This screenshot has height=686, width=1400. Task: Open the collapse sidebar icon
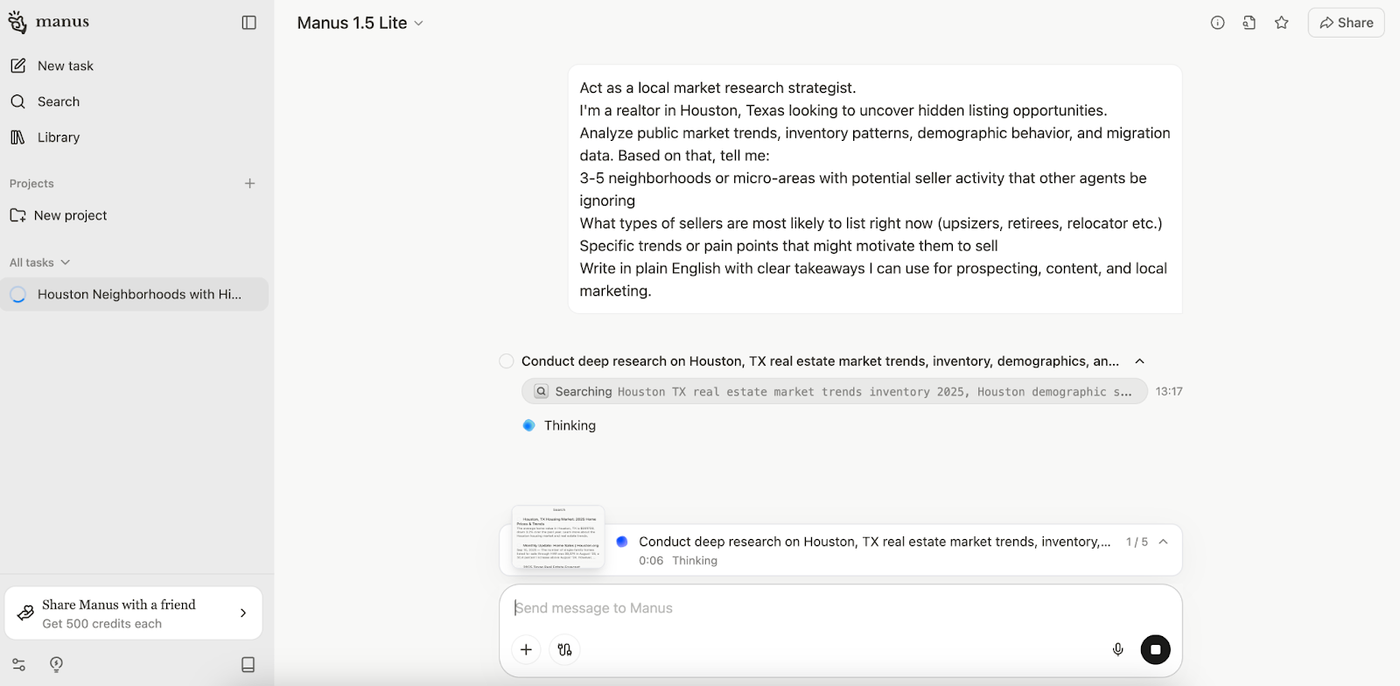248,22
